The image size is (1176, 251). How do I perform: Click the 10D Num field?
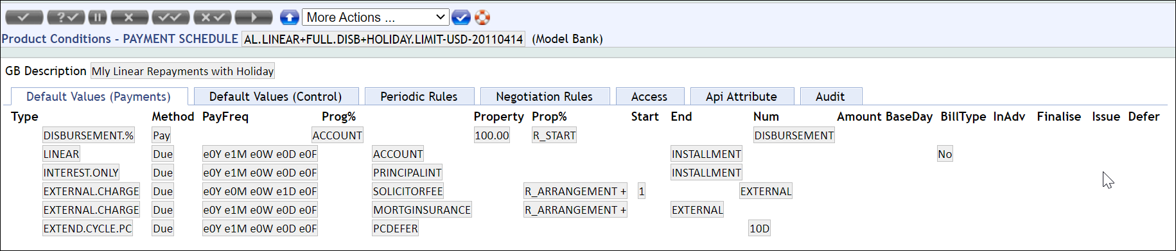point(759,229)
